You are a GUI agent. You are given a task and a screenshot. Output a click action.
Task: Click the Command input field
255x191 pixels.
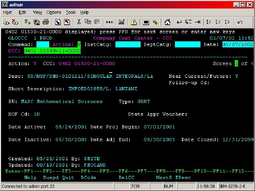coord(43,44)
